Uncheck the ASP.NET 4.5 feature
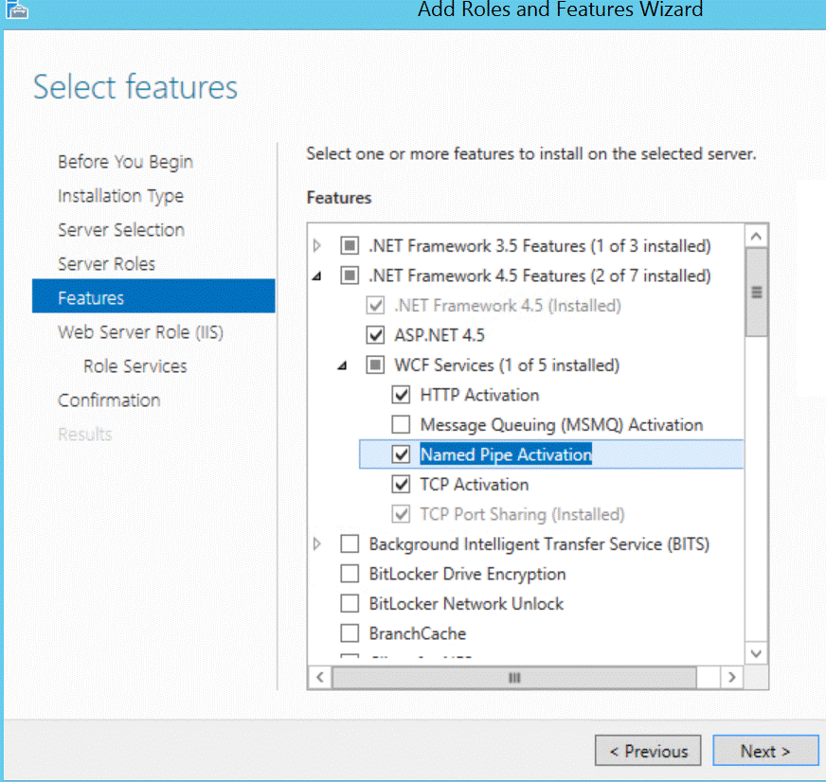Screen dimensions: 826x782 coord(375,335)
